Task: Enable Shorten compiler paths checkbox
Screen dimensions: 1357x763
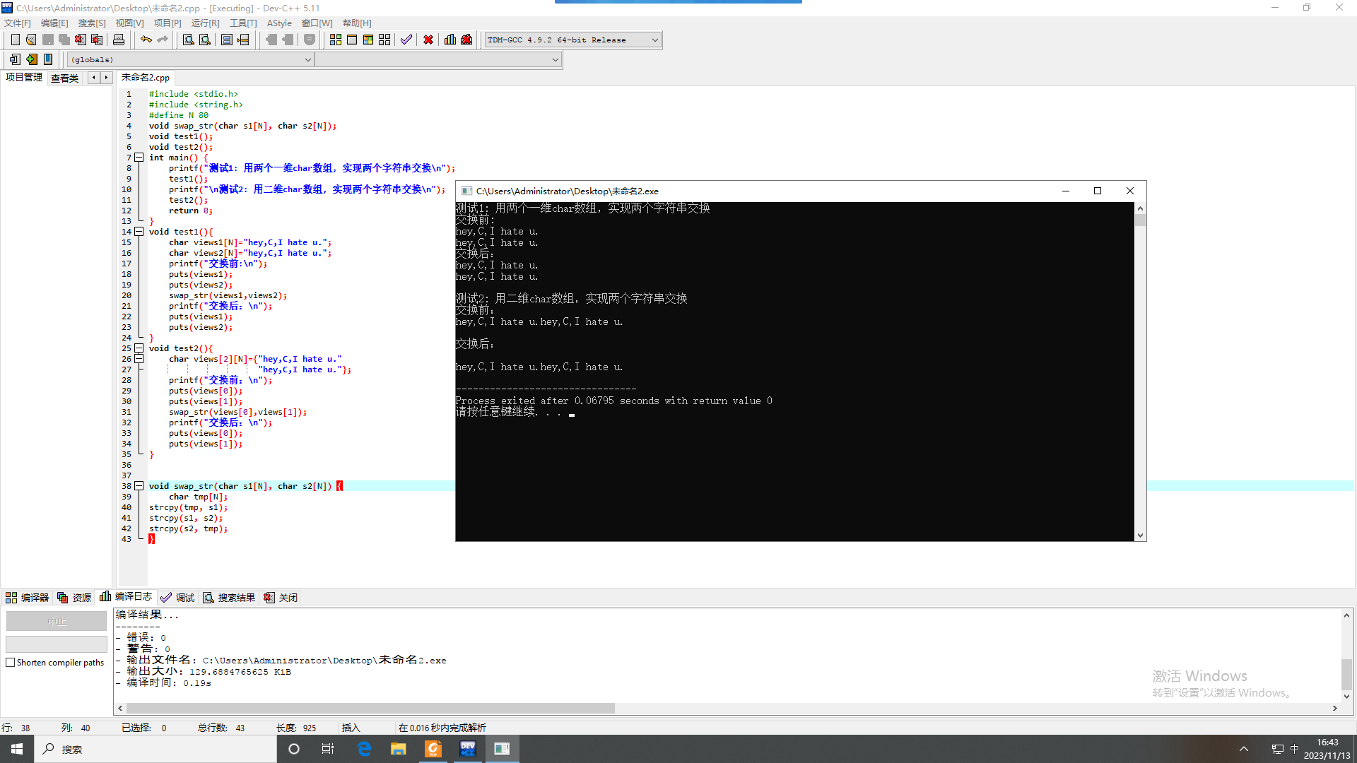Action: [11, 663]
